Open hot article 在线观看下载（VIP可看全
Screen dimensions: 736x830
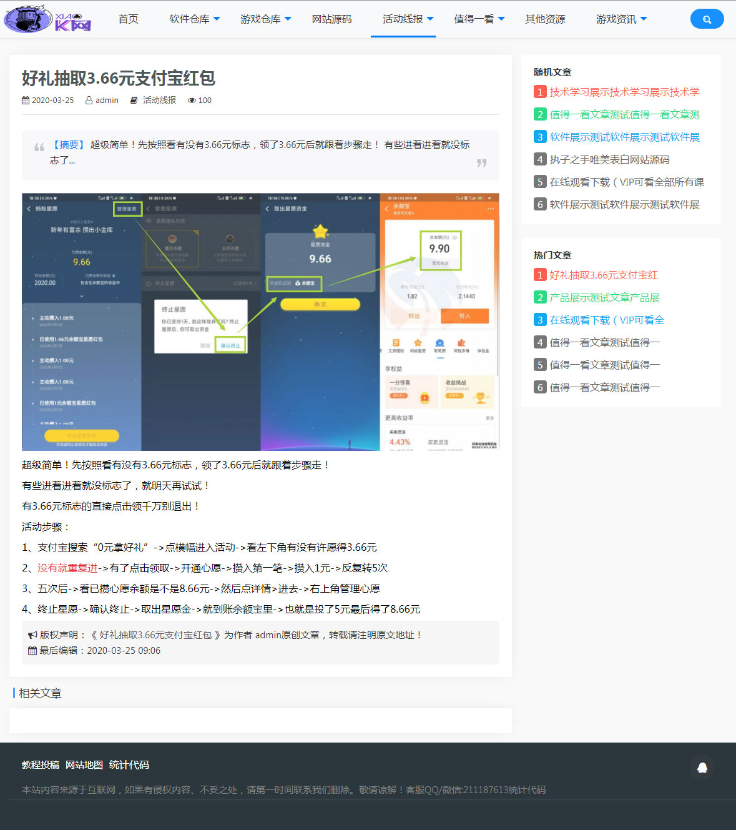(607, 320)
